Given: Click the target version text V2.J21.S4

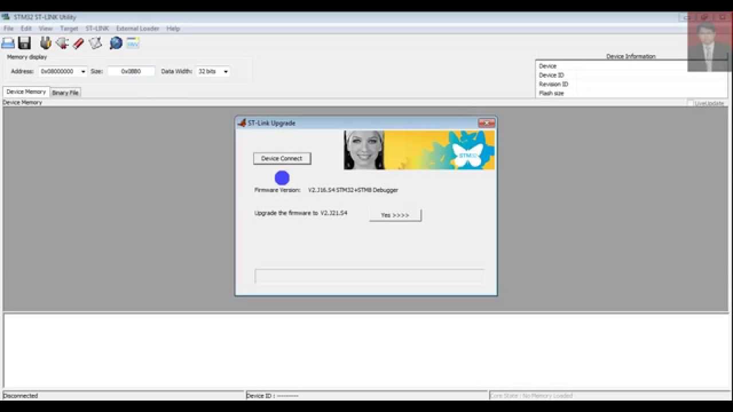Looking at the screenshot, I should click(333, 213).
